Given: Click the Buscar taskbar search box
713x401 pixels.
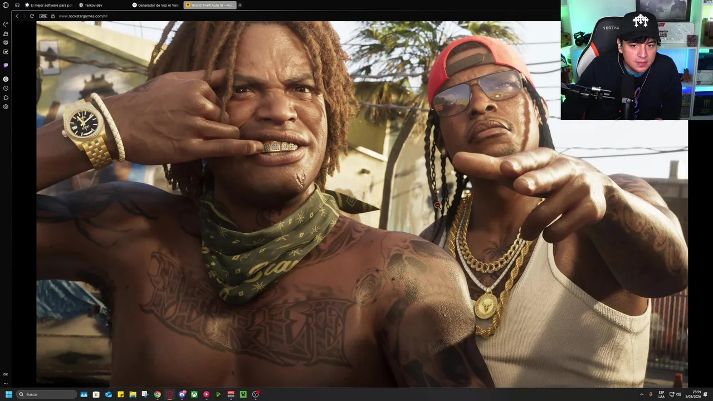Looking at the screenshot, I should pos(47,394).
